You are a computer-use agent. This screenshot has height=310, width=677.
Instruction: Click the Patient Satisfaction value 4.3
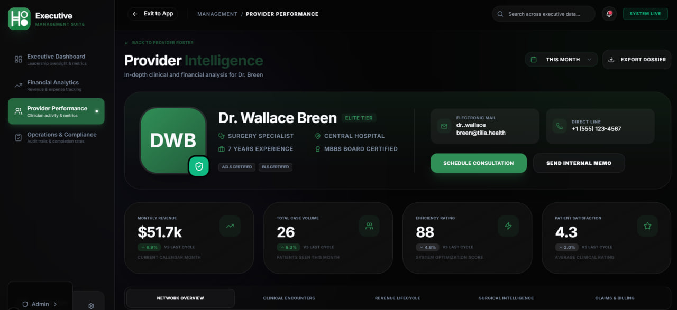[x=566, y=232]
